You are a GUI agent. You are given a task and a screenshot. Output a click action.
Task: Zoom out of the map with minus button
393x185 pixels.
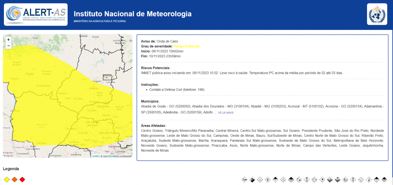[8, 46]
